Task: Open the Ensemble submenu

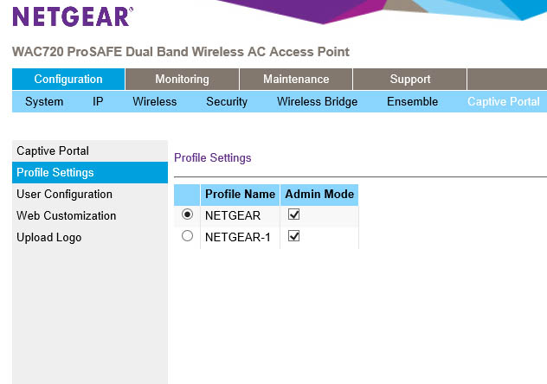Action: point(412,102)
